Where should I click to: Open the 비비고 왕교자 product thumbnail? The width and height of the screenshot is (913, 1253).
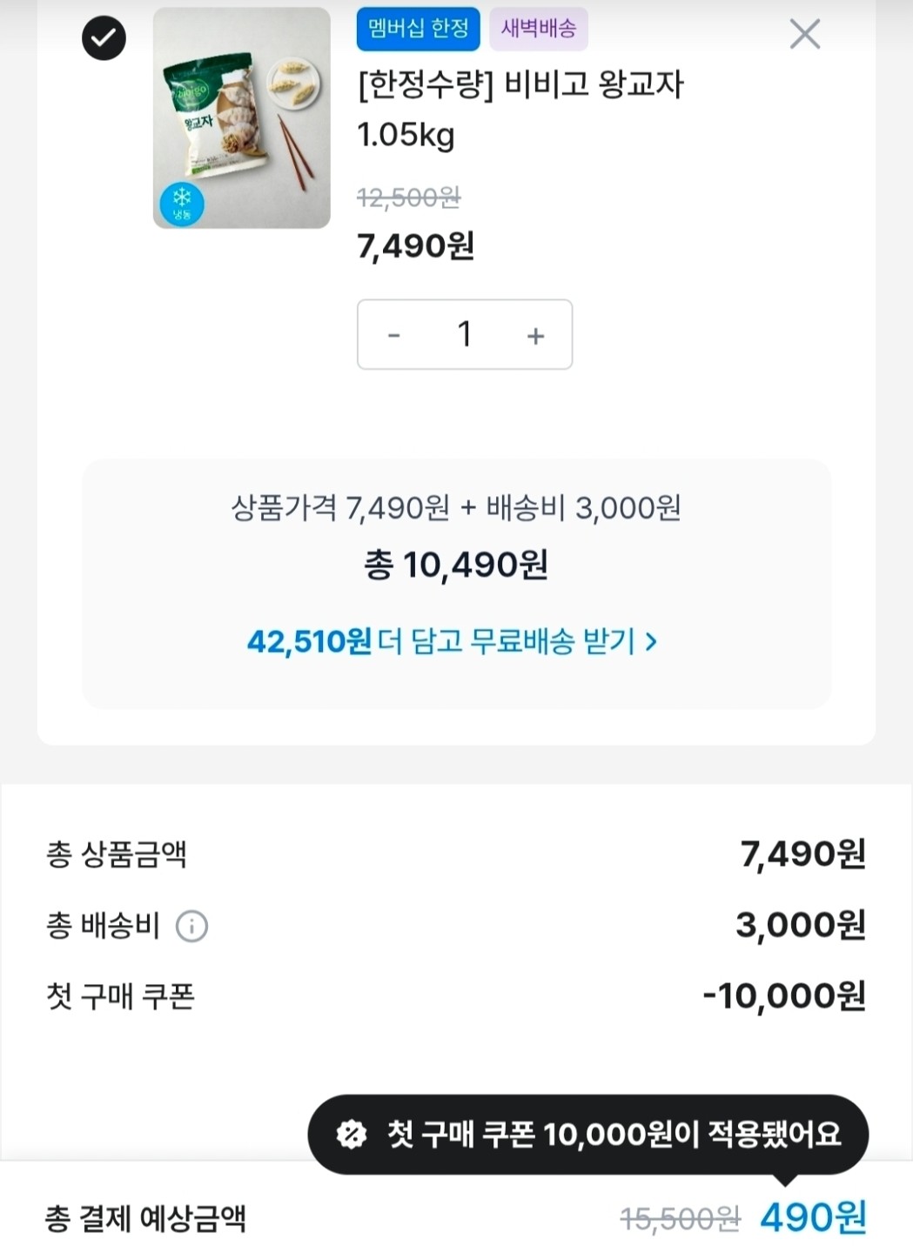tap(242, 117)
